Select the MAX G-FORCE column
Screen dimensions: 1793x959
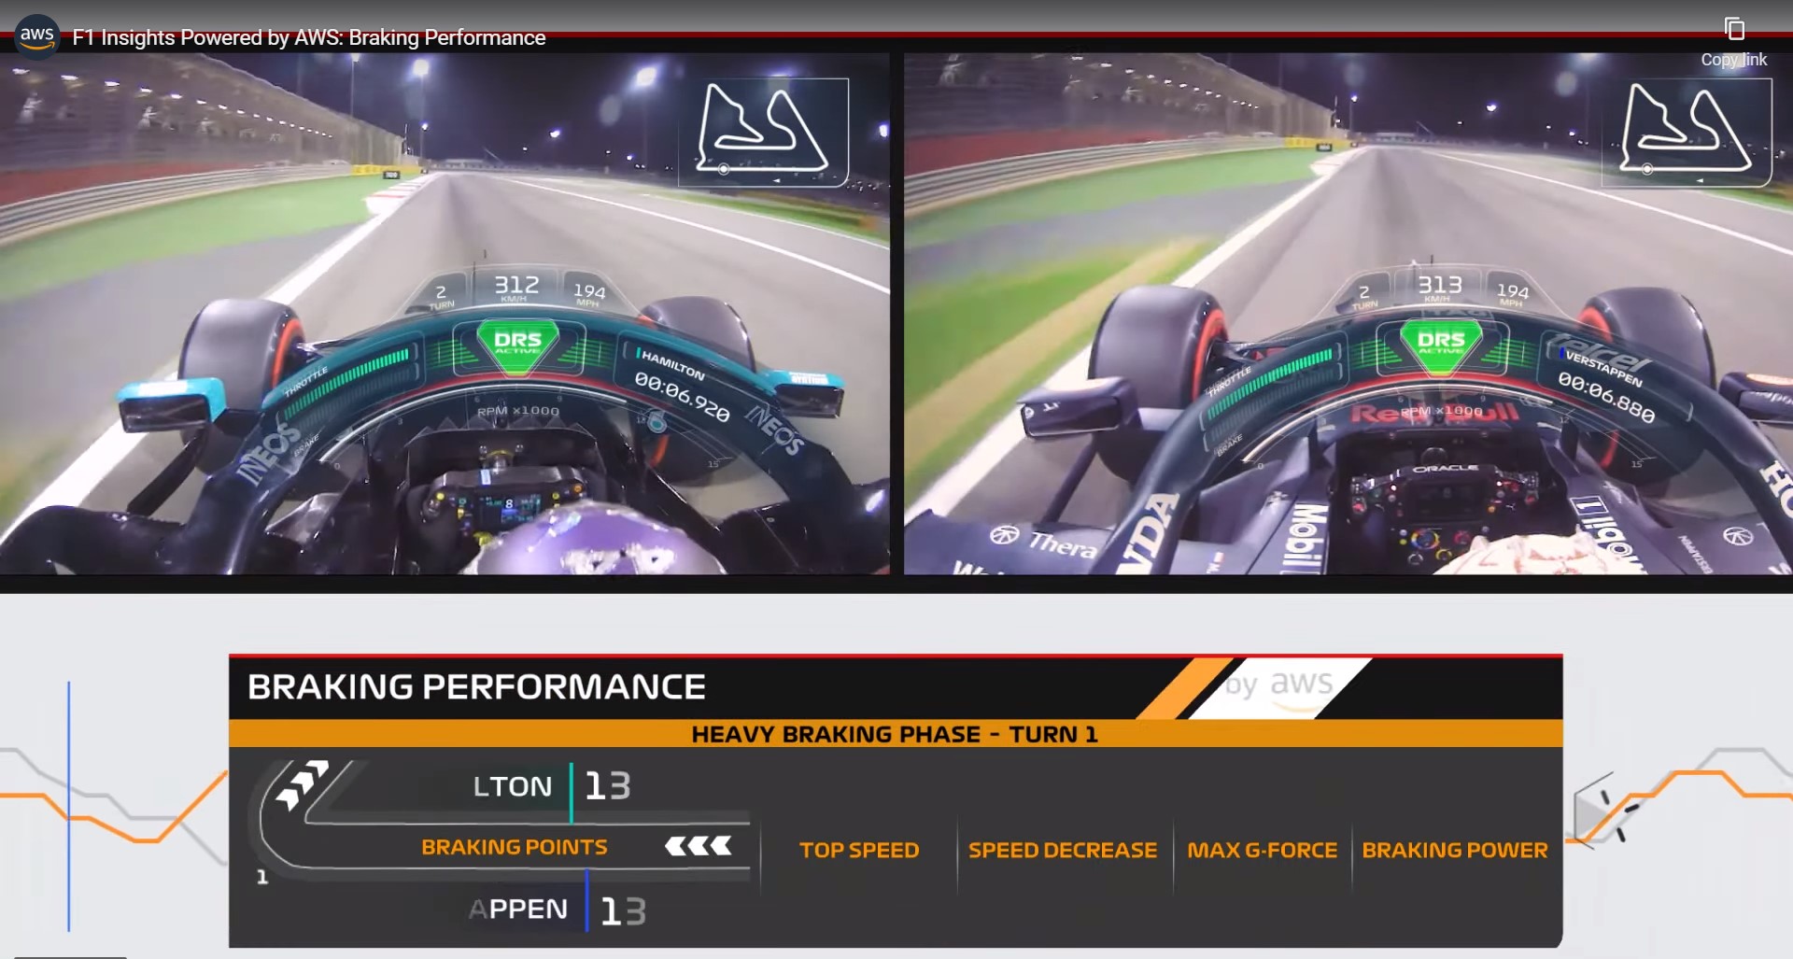tap(1263, 850)
